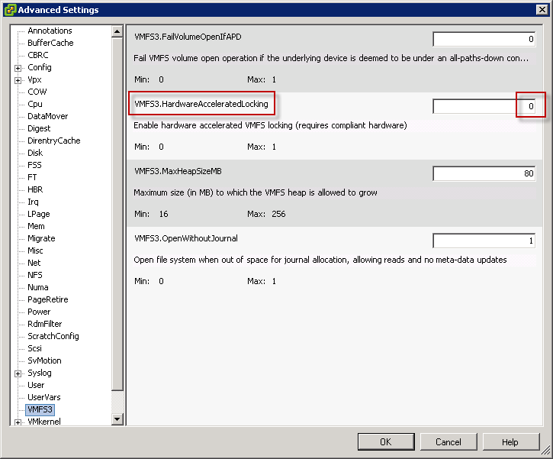
Task: Expand the Syslog tree node
Action: (x=18, y=373)
